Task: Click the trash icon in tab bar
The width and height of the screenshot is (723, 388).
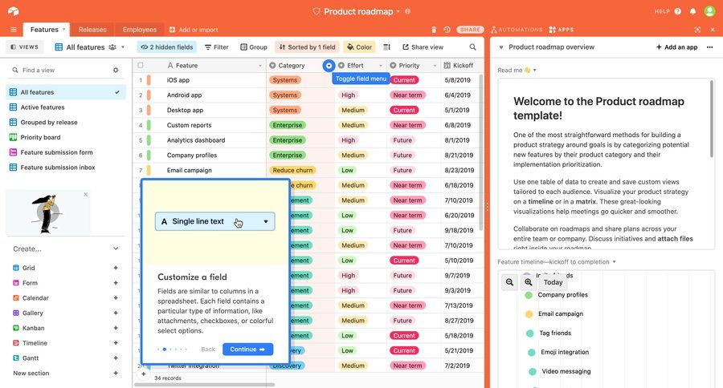Action: 434,30
